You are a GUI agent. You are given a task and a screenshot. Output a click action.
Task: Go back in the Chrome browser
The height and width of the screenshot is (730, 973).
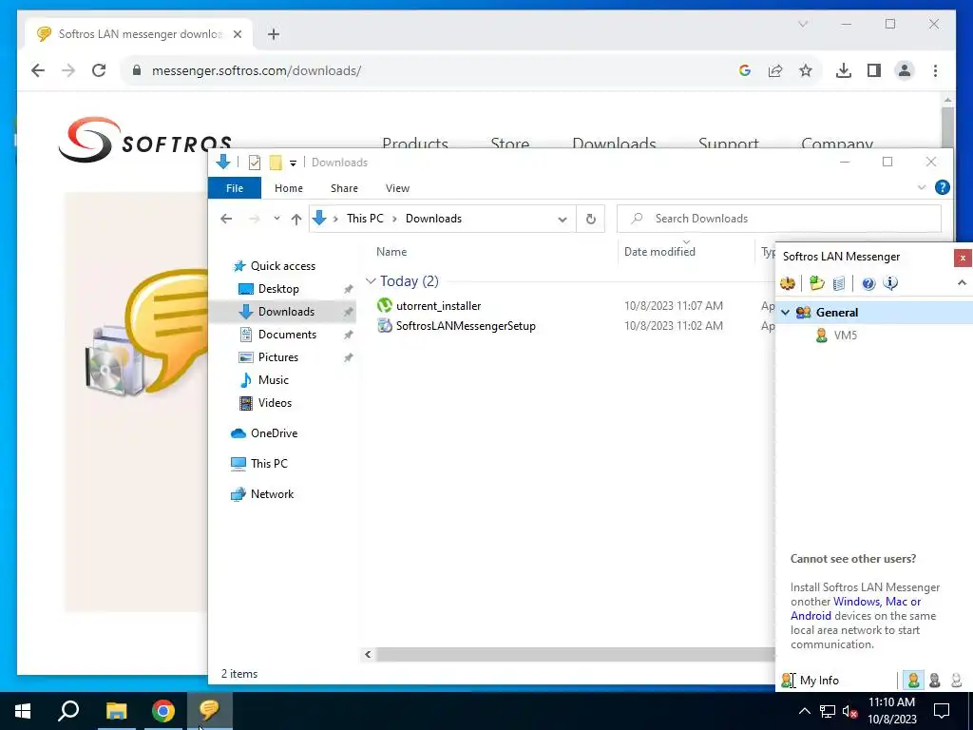coord(38,70)
